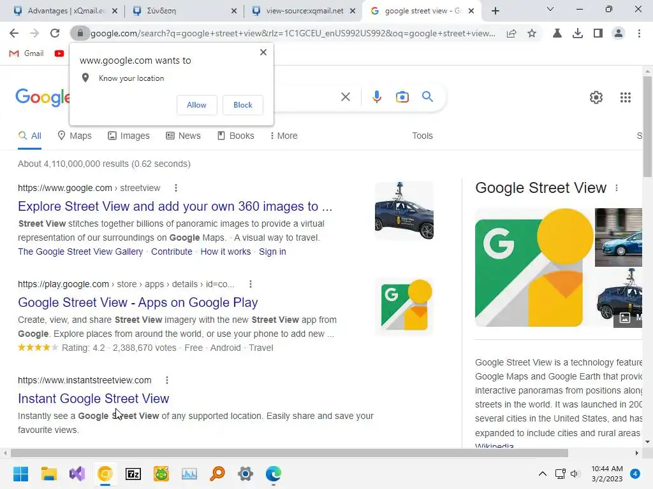Start voice search with microphone
The height and width of the screenshot is (489, 653).
click(x=376, y=97)
